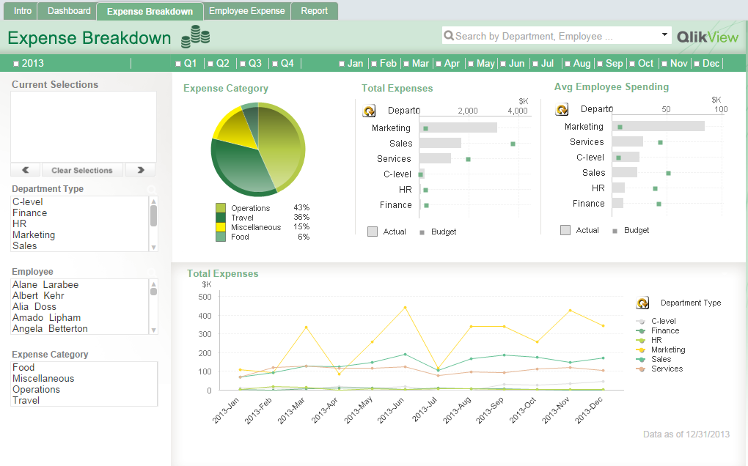Click the search icon beside Department Type header
Screen dimensions: 748x466
click(151, 188)
